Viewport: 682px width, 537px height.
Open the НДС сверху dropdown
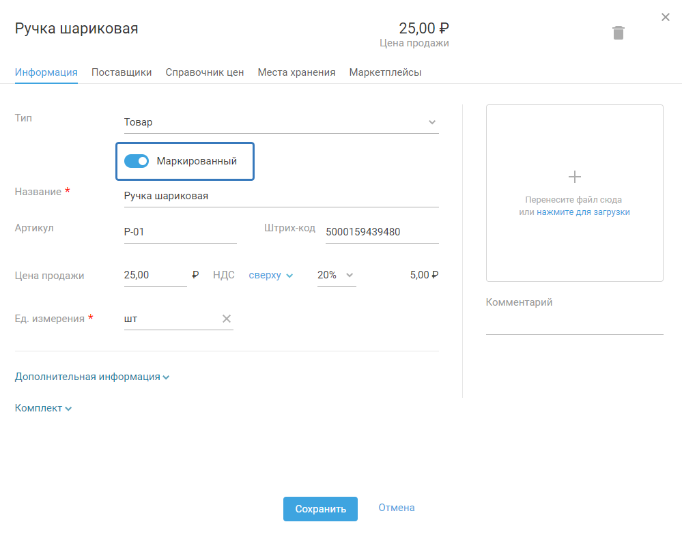point(271,275)
